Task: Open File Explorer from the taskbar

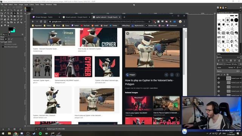Action: (9, 133)
